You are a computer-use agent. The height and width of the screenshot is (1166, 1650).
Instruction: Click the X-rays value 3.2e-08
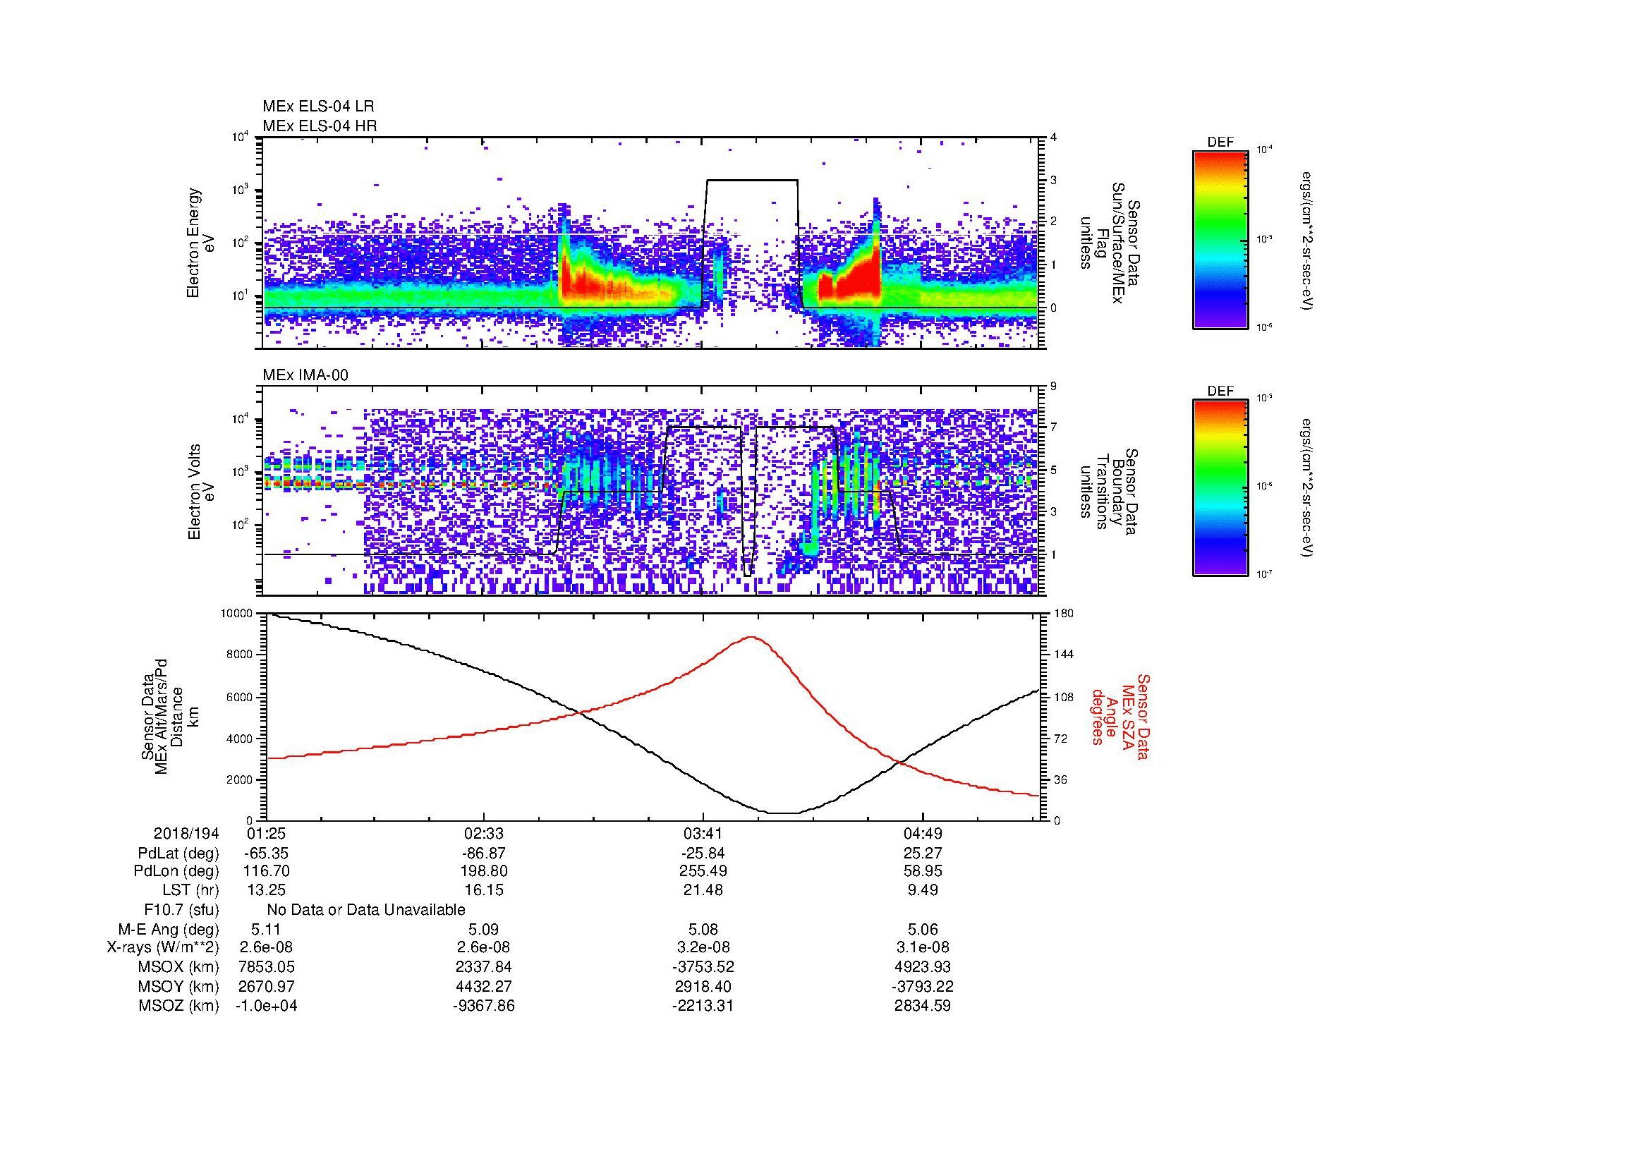pos(703,947)
